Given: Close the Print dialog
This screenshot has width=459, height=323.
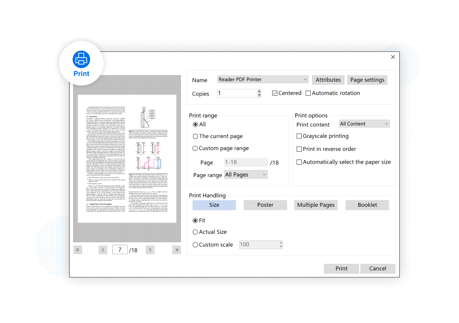Looking at the screenshot, I should coord(393,57).
